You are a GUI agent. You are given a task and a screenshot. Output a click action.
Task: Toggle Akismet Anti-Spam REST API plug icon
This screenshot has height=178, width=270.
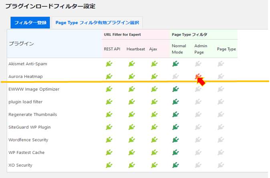click(x=109, y=64)
